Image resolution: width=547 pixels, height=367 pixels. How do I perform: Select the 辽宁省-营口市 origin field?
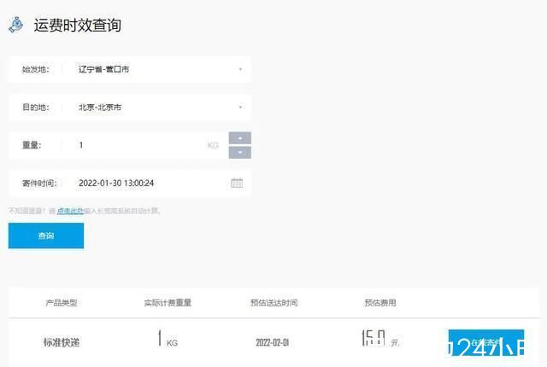click(130, 69)
